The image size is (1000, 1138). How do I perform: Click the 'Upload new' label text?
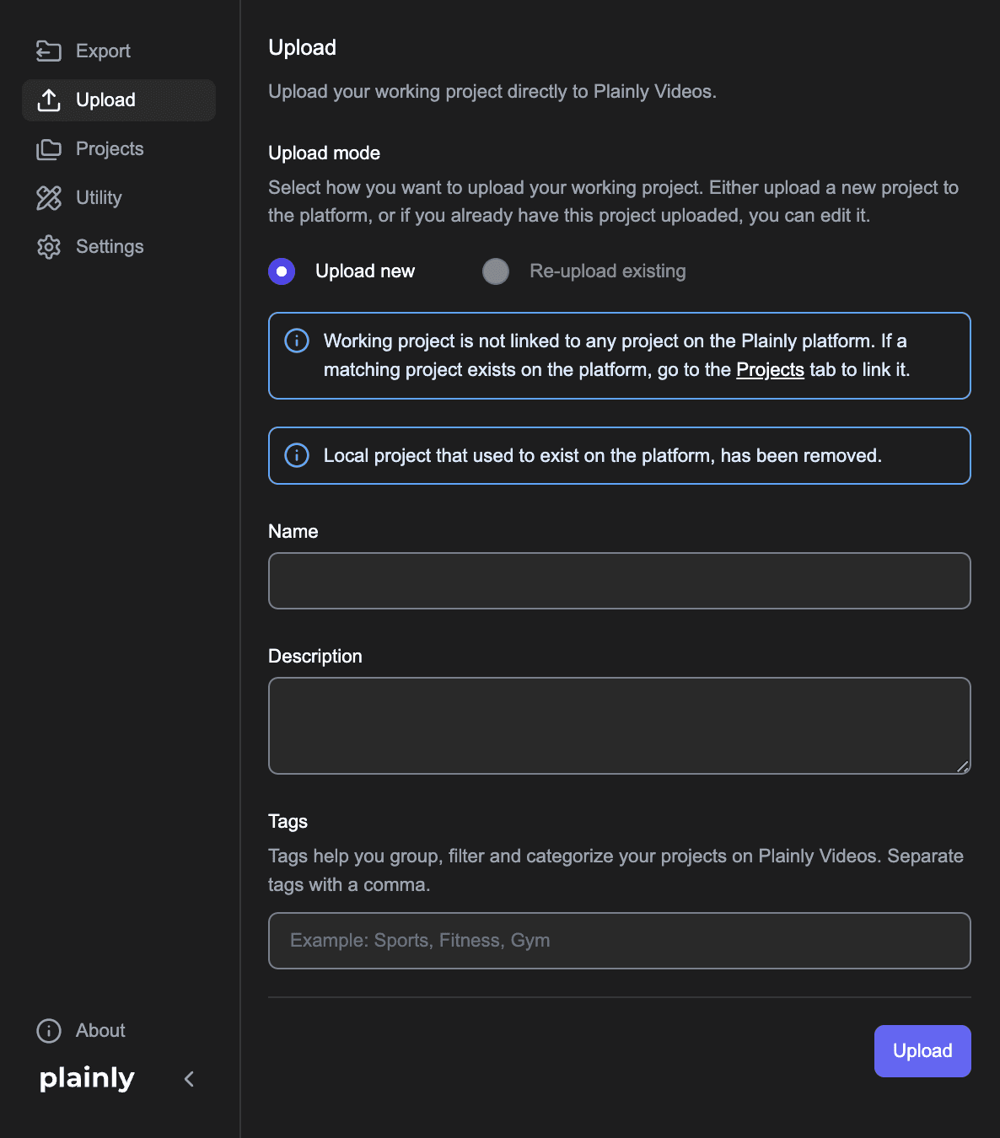coord(365,271)
